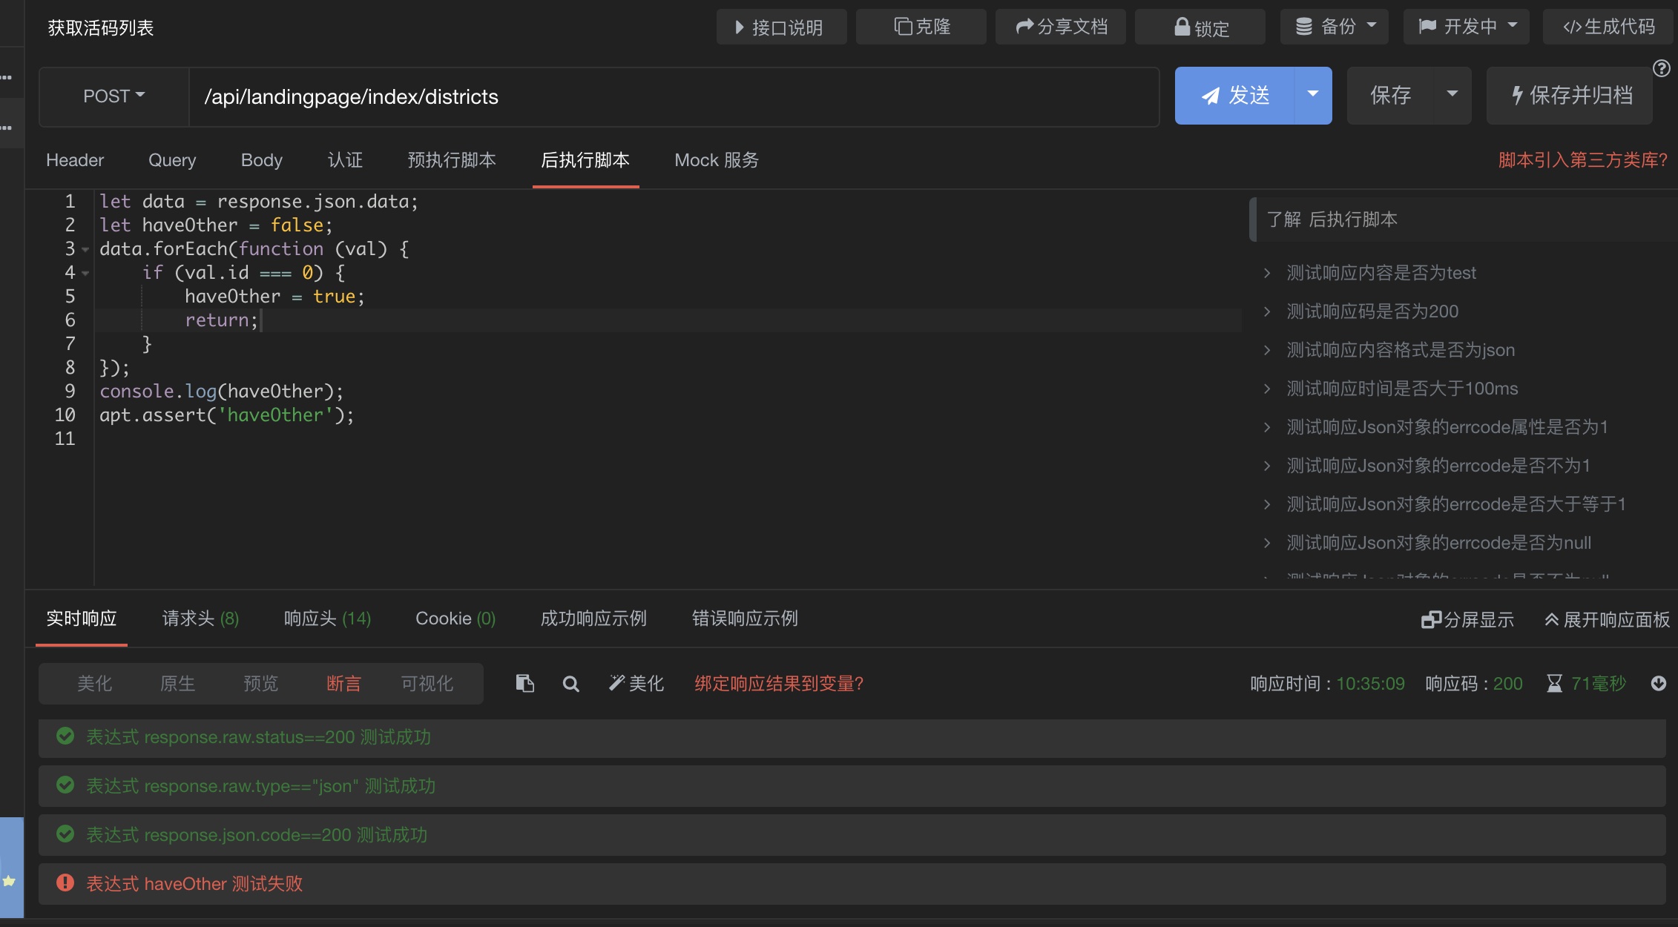Expand snippet errcode属性是否为1
1678x927 pixels.
[x=1447, y=427]
